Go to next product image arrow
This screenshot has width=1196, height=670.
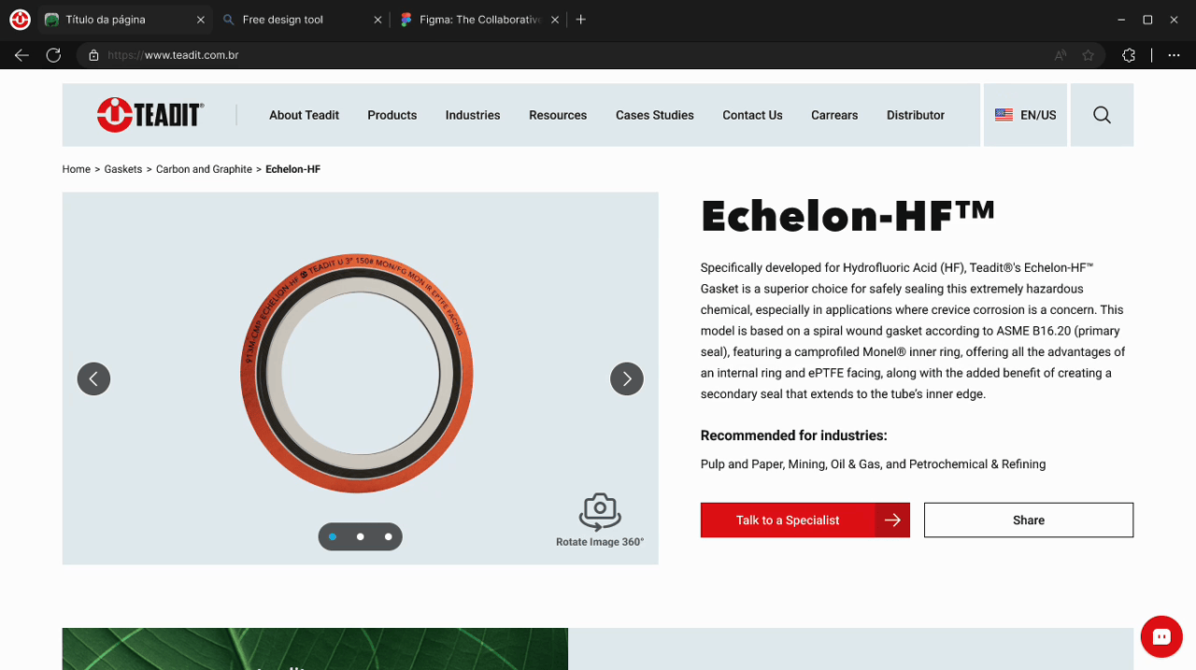pyautogui.click(x=627, y=378)
